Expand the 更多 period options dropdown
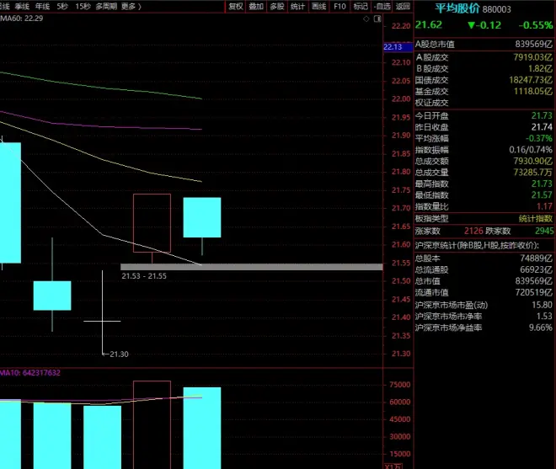Screen dimensions: 556x469 tap(131, 6)
